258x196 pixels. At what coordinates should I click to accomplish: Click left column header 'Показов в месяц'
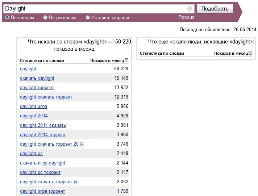coord(107,61)
